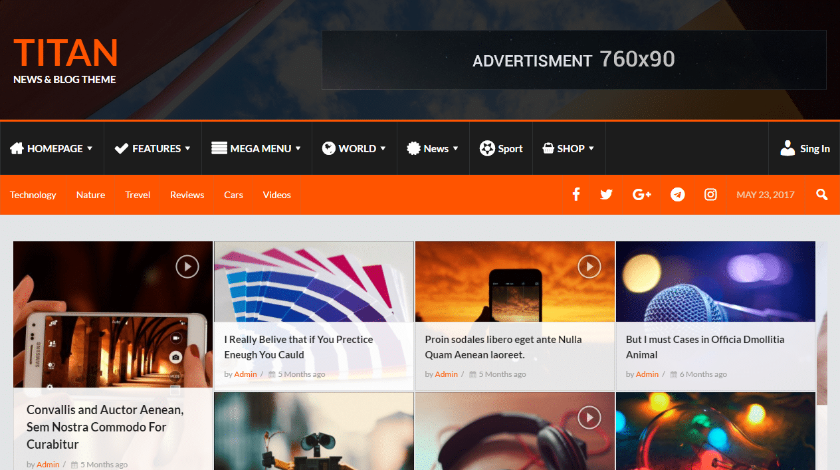Viewport: 840px width, 470px height.
Task: Expand the MEGA MENU dropdown arrow
Action: (x=298, y=149)
